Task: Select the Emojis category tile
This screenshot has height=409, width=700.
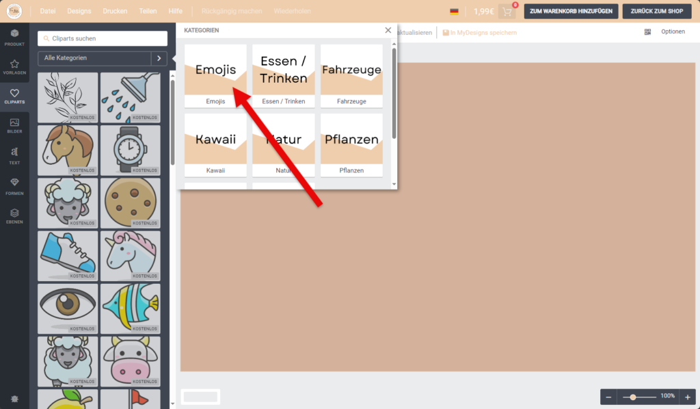Action: (215, 76)
